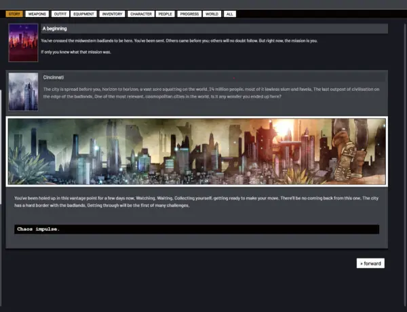Open the WORLD tab

pyautogui.click(x=212, y=14)
